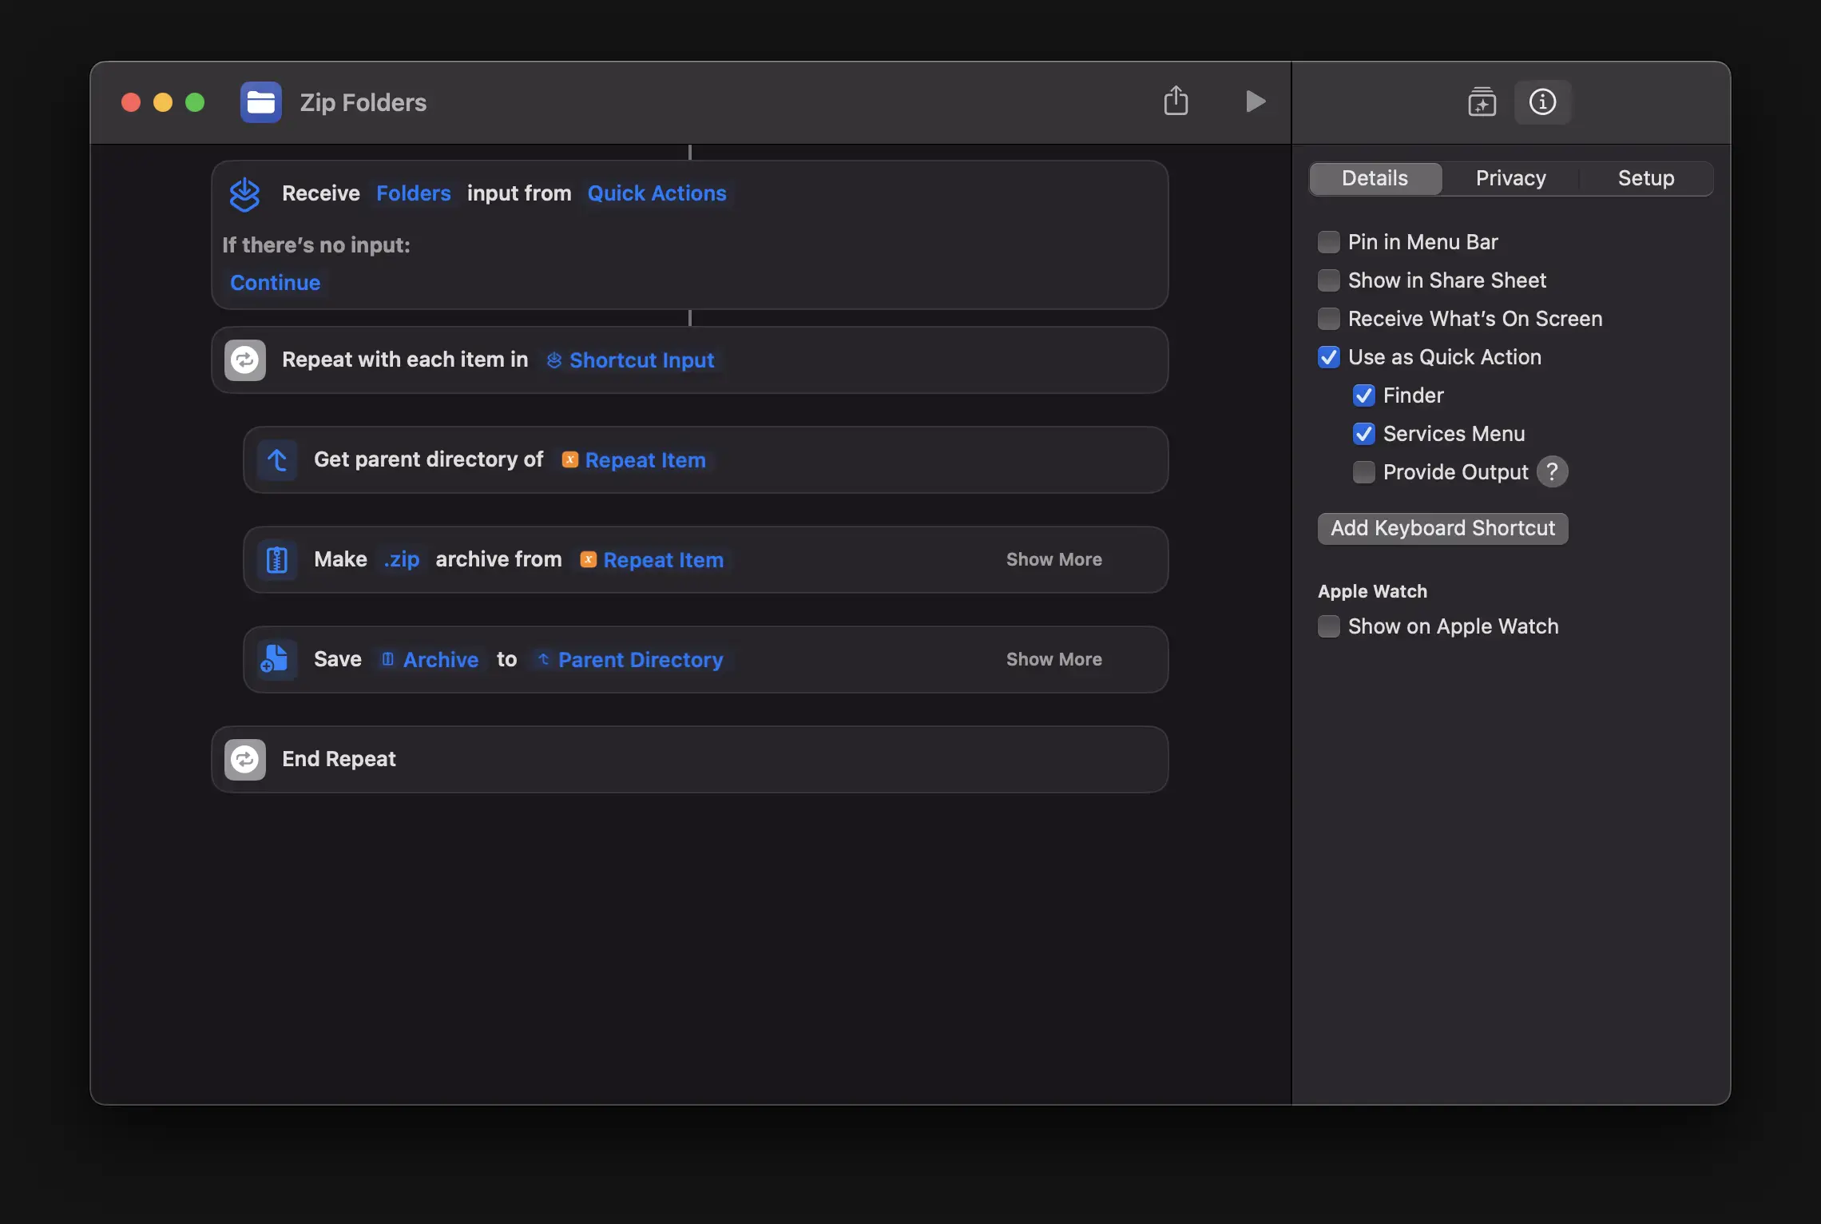Image resolution: width=1821 pixels, height=1224 pixels.
Task: Switch to the Setup tab
Action: click(x=1645, y=178)
